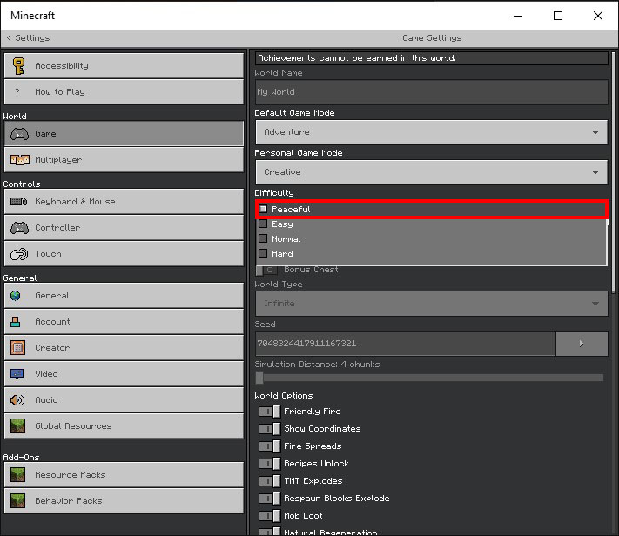
Task: Click the arrow button beside Seed
Action: [581, 344]
